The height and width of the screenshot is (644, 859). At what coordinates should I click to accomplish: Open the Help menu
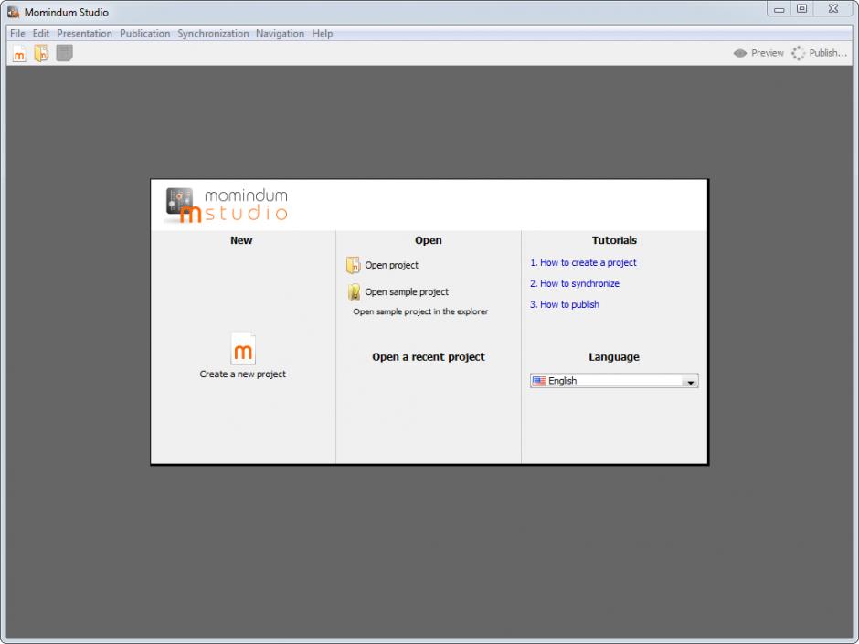pos(322,34)
